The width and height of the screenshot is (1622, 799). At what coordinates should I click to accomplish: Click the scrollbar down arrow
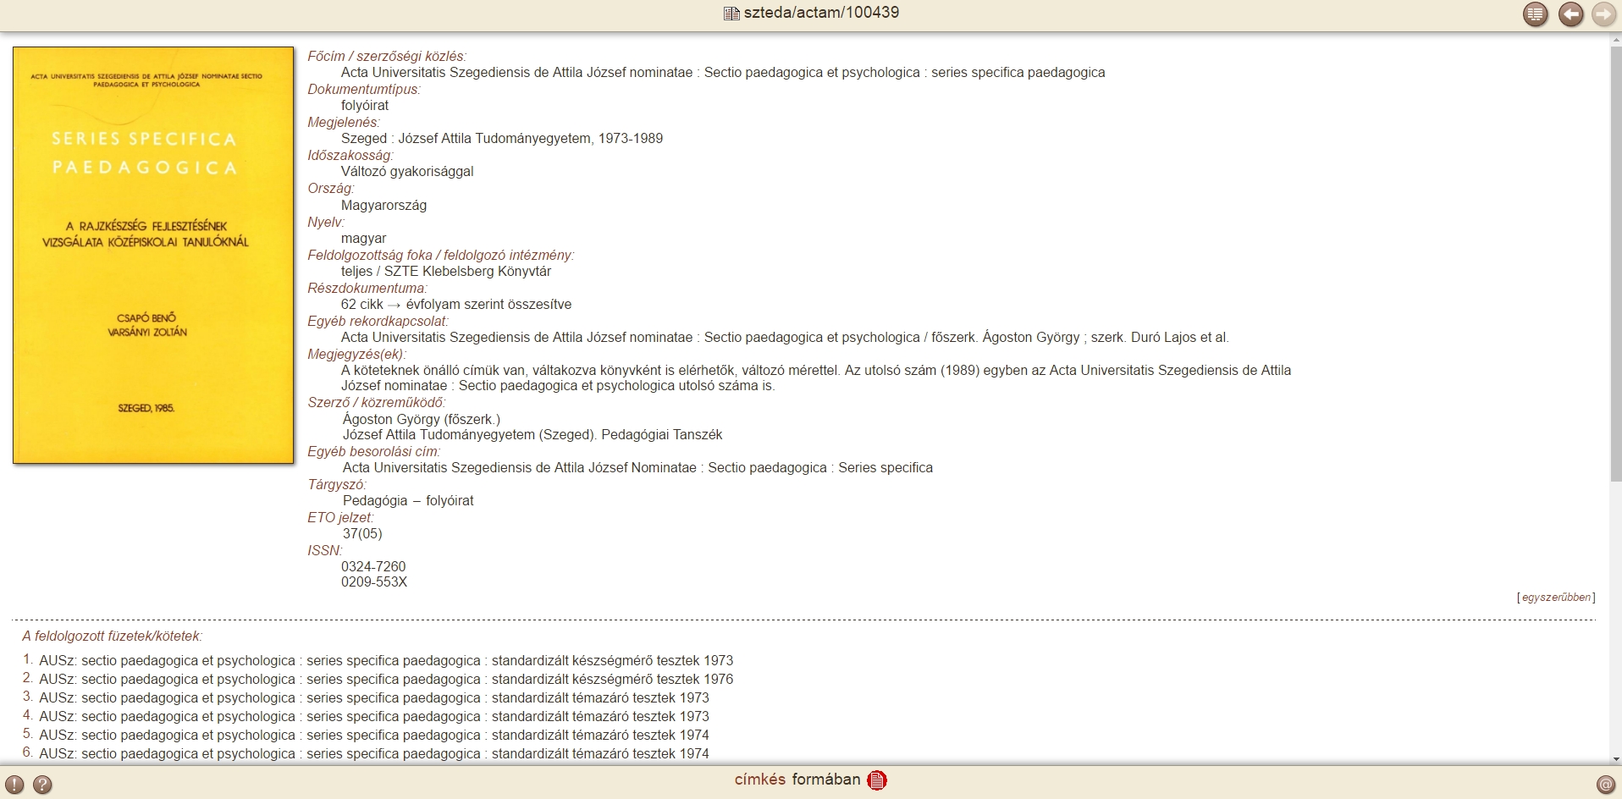tap(1615, 759)
